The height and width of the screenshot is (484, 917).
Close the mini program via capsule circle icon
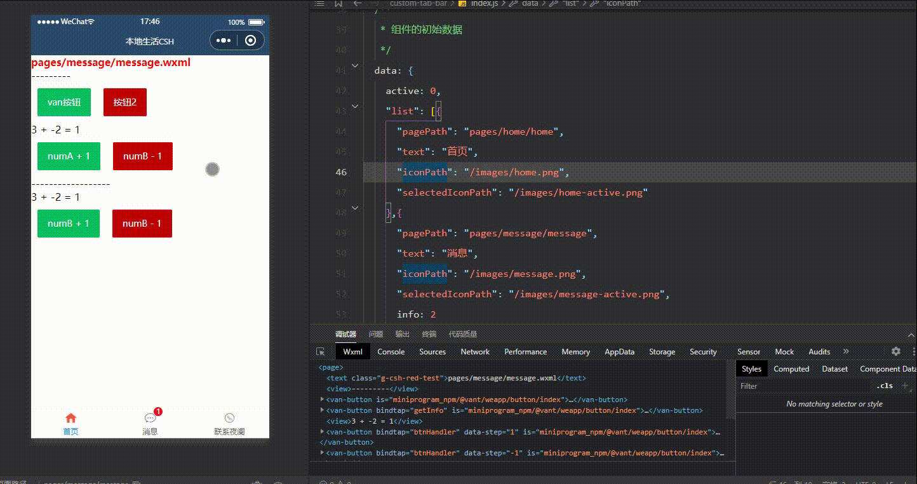[x=251, y=41]
